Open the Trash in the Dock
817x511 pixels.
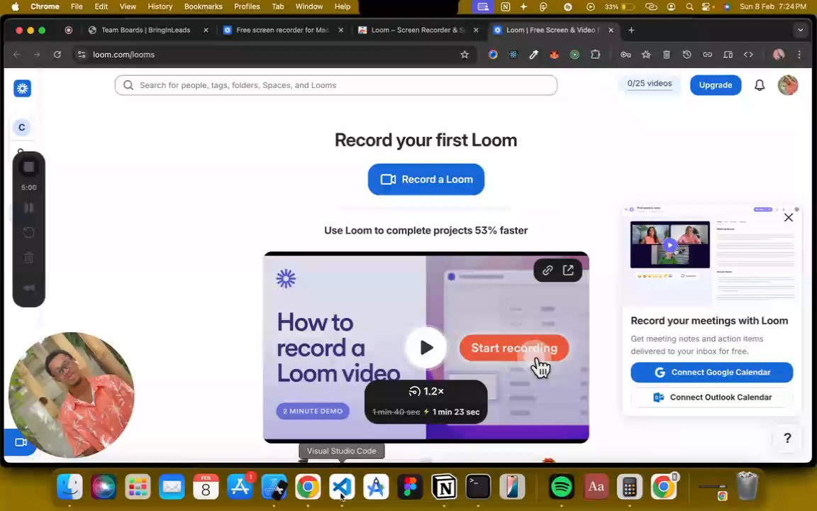[747, 486]
